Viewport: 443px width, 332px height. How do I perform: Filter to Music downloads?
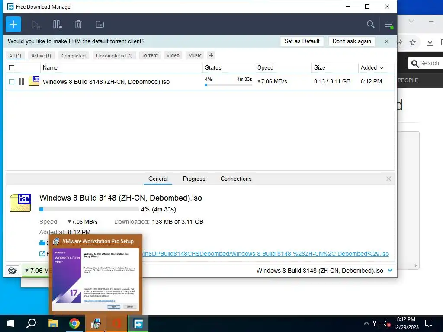[x=195, y=55]
